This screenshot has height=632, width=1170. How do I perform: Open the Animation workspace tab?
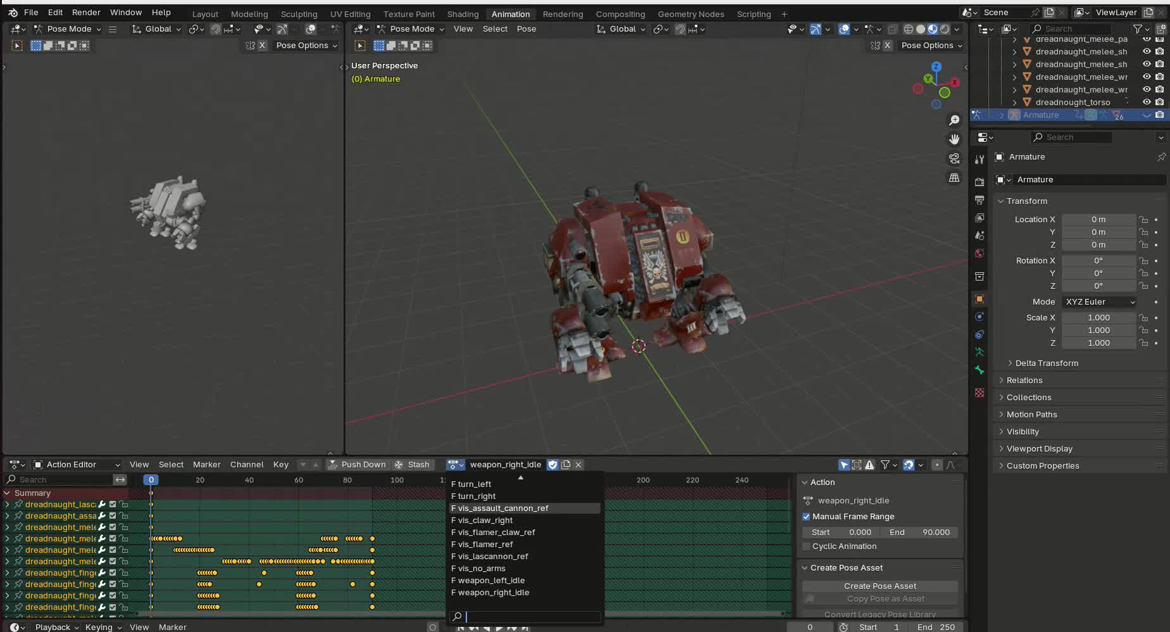click(510, 13)
